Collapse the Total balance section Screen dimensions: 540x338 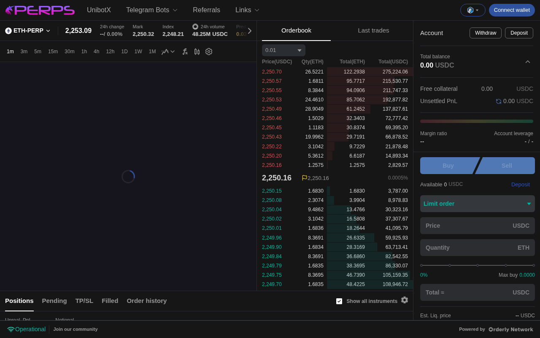point(528,62)
